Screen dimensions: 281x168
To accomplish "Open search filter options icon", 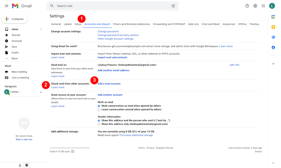I will [x=173, y=6].
